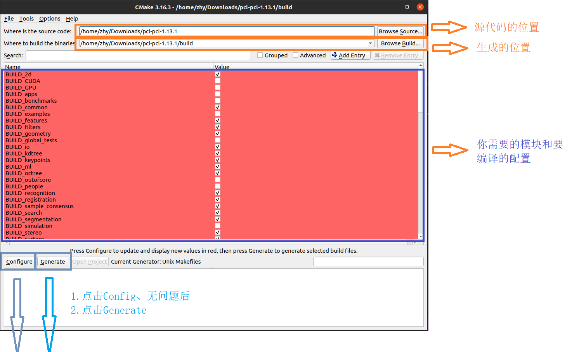Open the Tools menu
Viewport: 579px width, 352px height.
[26, 19]
